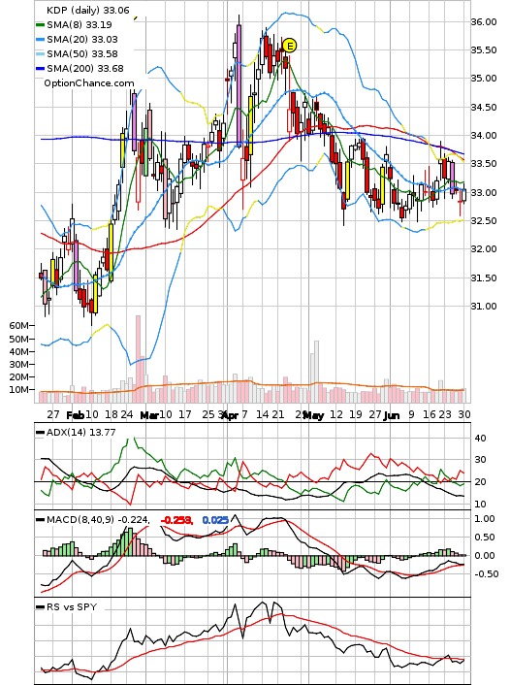
Task: Select the 'ADX(14) 13.77' indicator label
Action: coord(81,433)
